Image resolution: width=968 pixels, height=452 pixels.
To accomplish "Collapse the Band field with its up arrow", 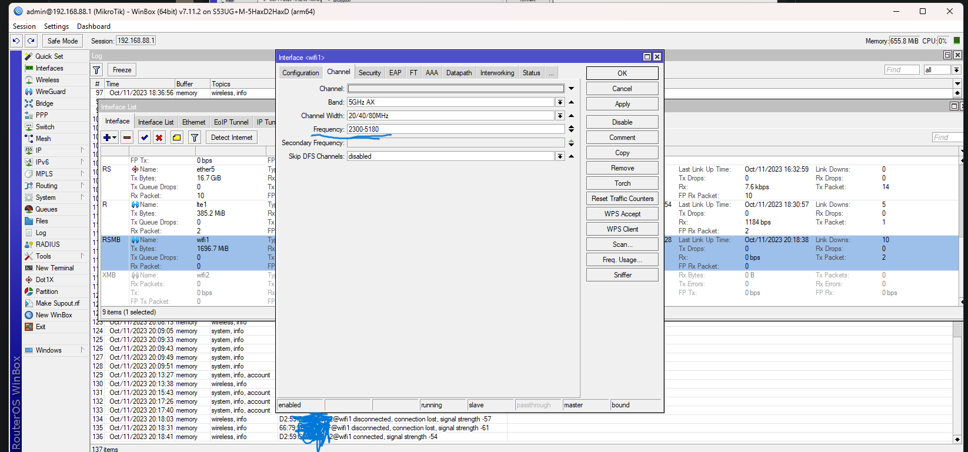I will [x=571, y=102].
